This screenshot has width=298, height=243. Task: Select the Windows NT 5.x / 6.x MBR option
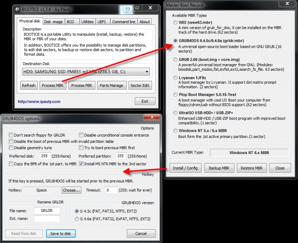pyautogui.click(x=175, y=131)
